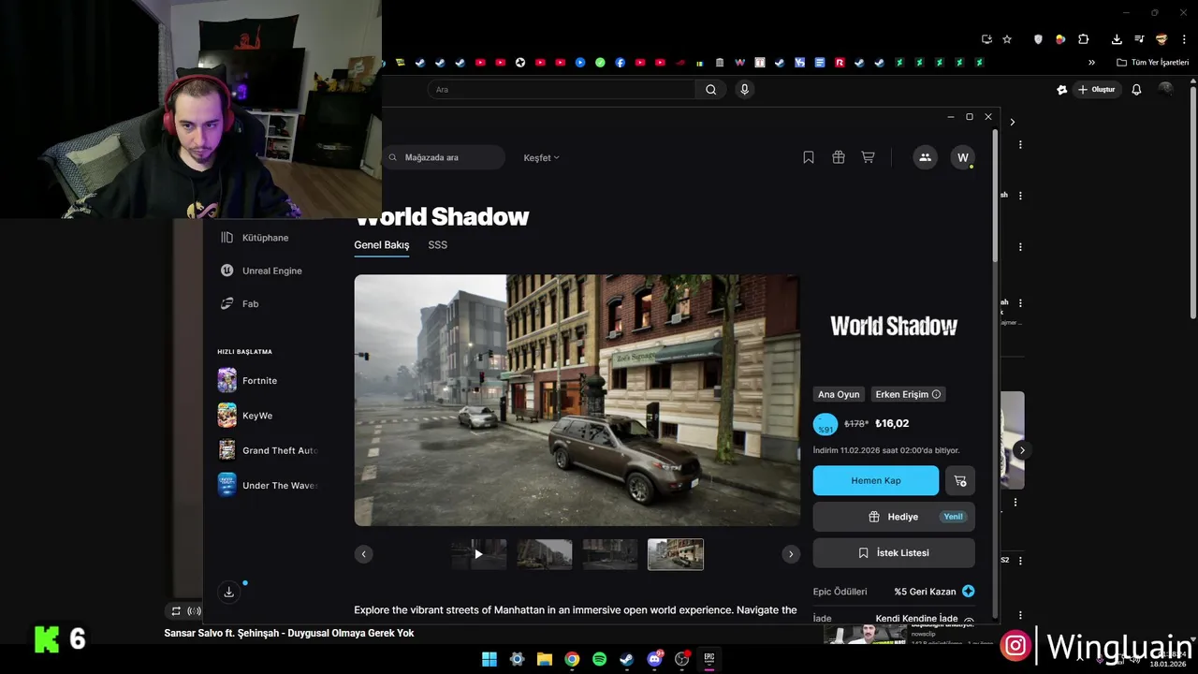Click the Kendi Kendine İade text

(x=916, y=619)
